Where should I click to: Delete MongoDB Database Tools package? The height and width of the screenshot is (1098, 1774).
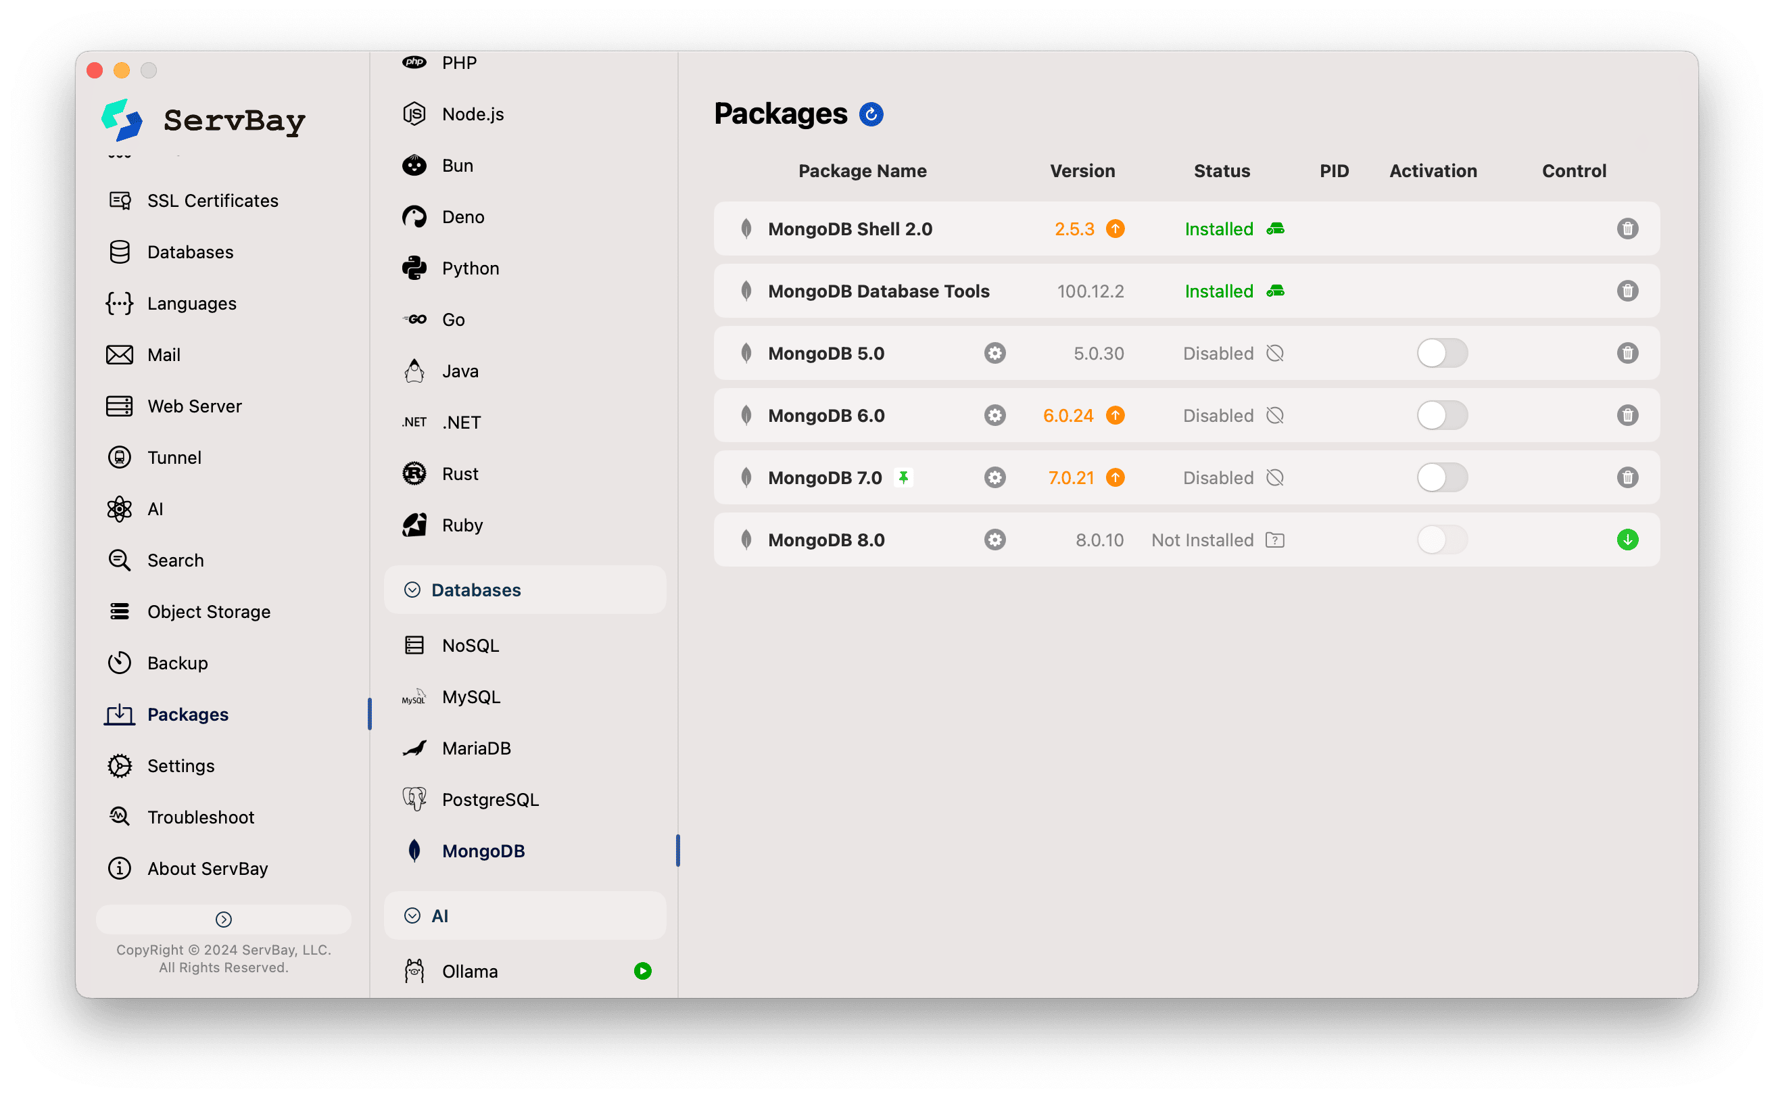click(x=1627, y=291)
